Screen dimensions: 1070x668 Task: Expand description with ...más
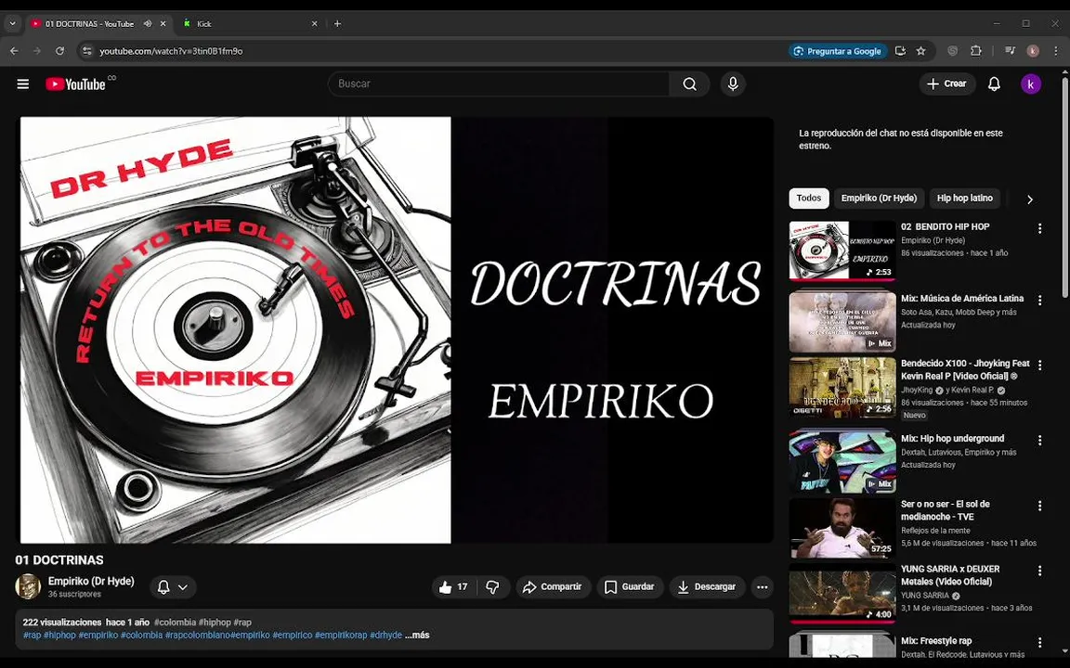point(417,636)
